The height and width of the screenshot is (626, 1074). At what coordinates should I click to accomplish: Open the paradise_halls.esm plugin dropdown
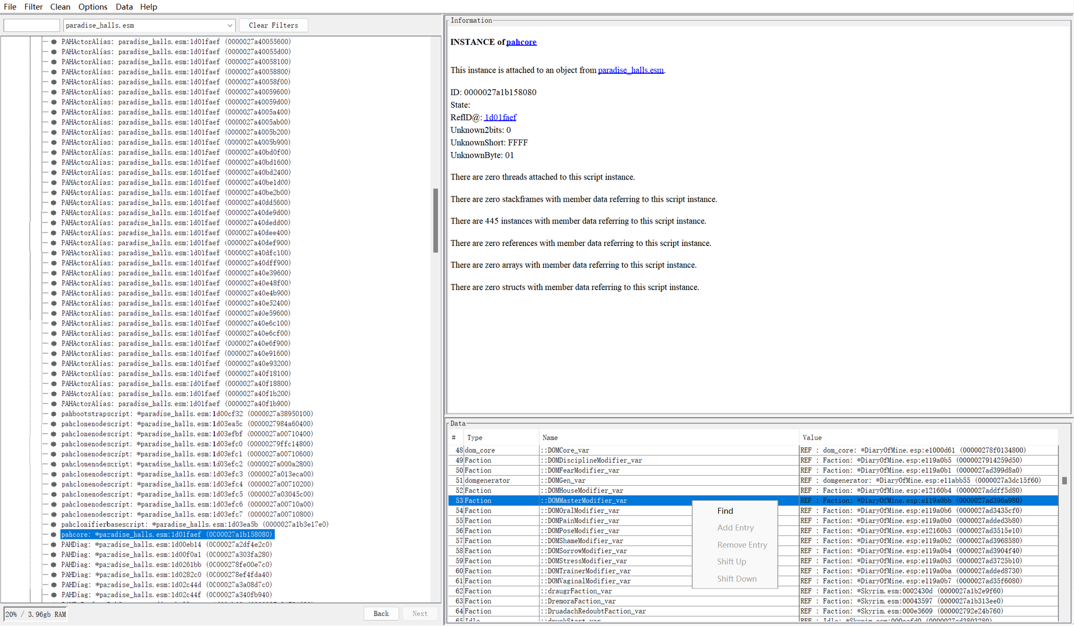tap(149, 25)
